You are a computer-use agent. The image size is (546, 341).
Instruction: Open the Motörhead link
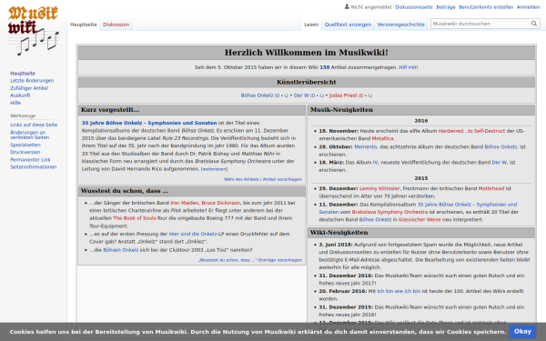491,188
